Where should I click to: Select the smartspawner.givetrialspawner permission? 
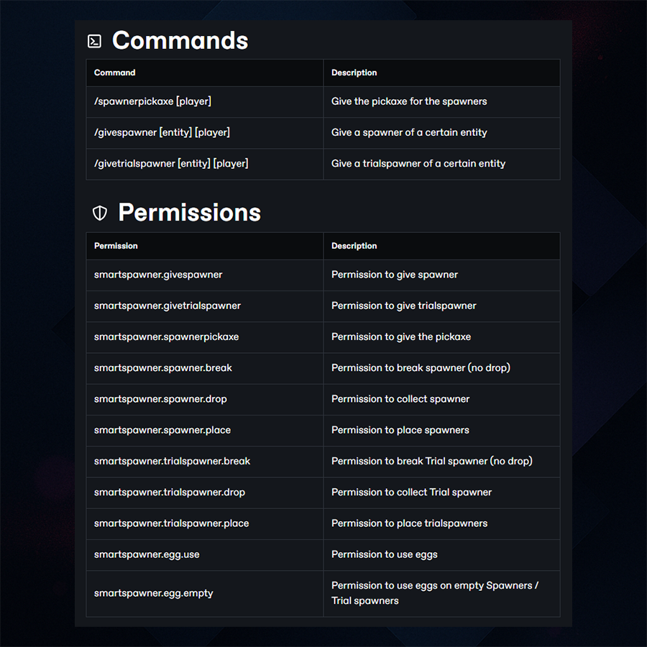pyautogui.click(x=168, y=306)
